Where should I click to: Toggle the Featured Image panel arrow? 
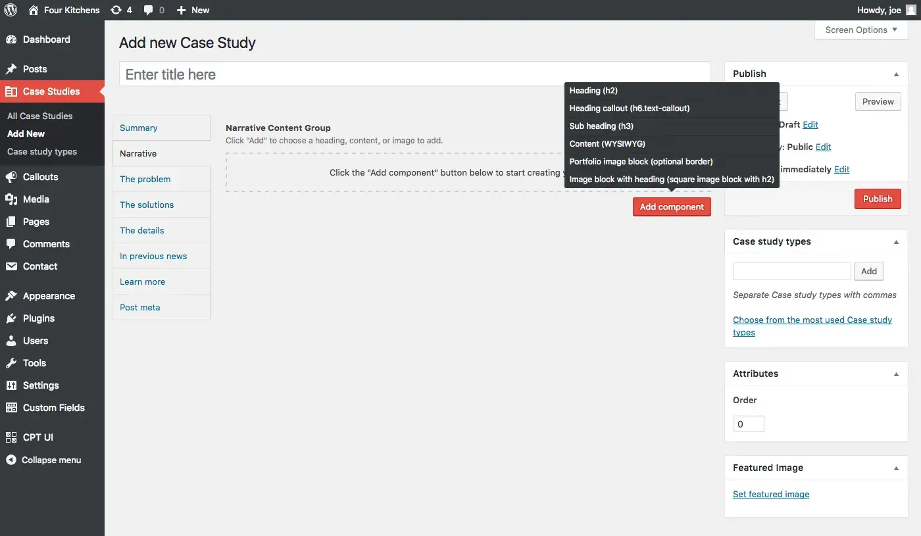click(895, 468)
